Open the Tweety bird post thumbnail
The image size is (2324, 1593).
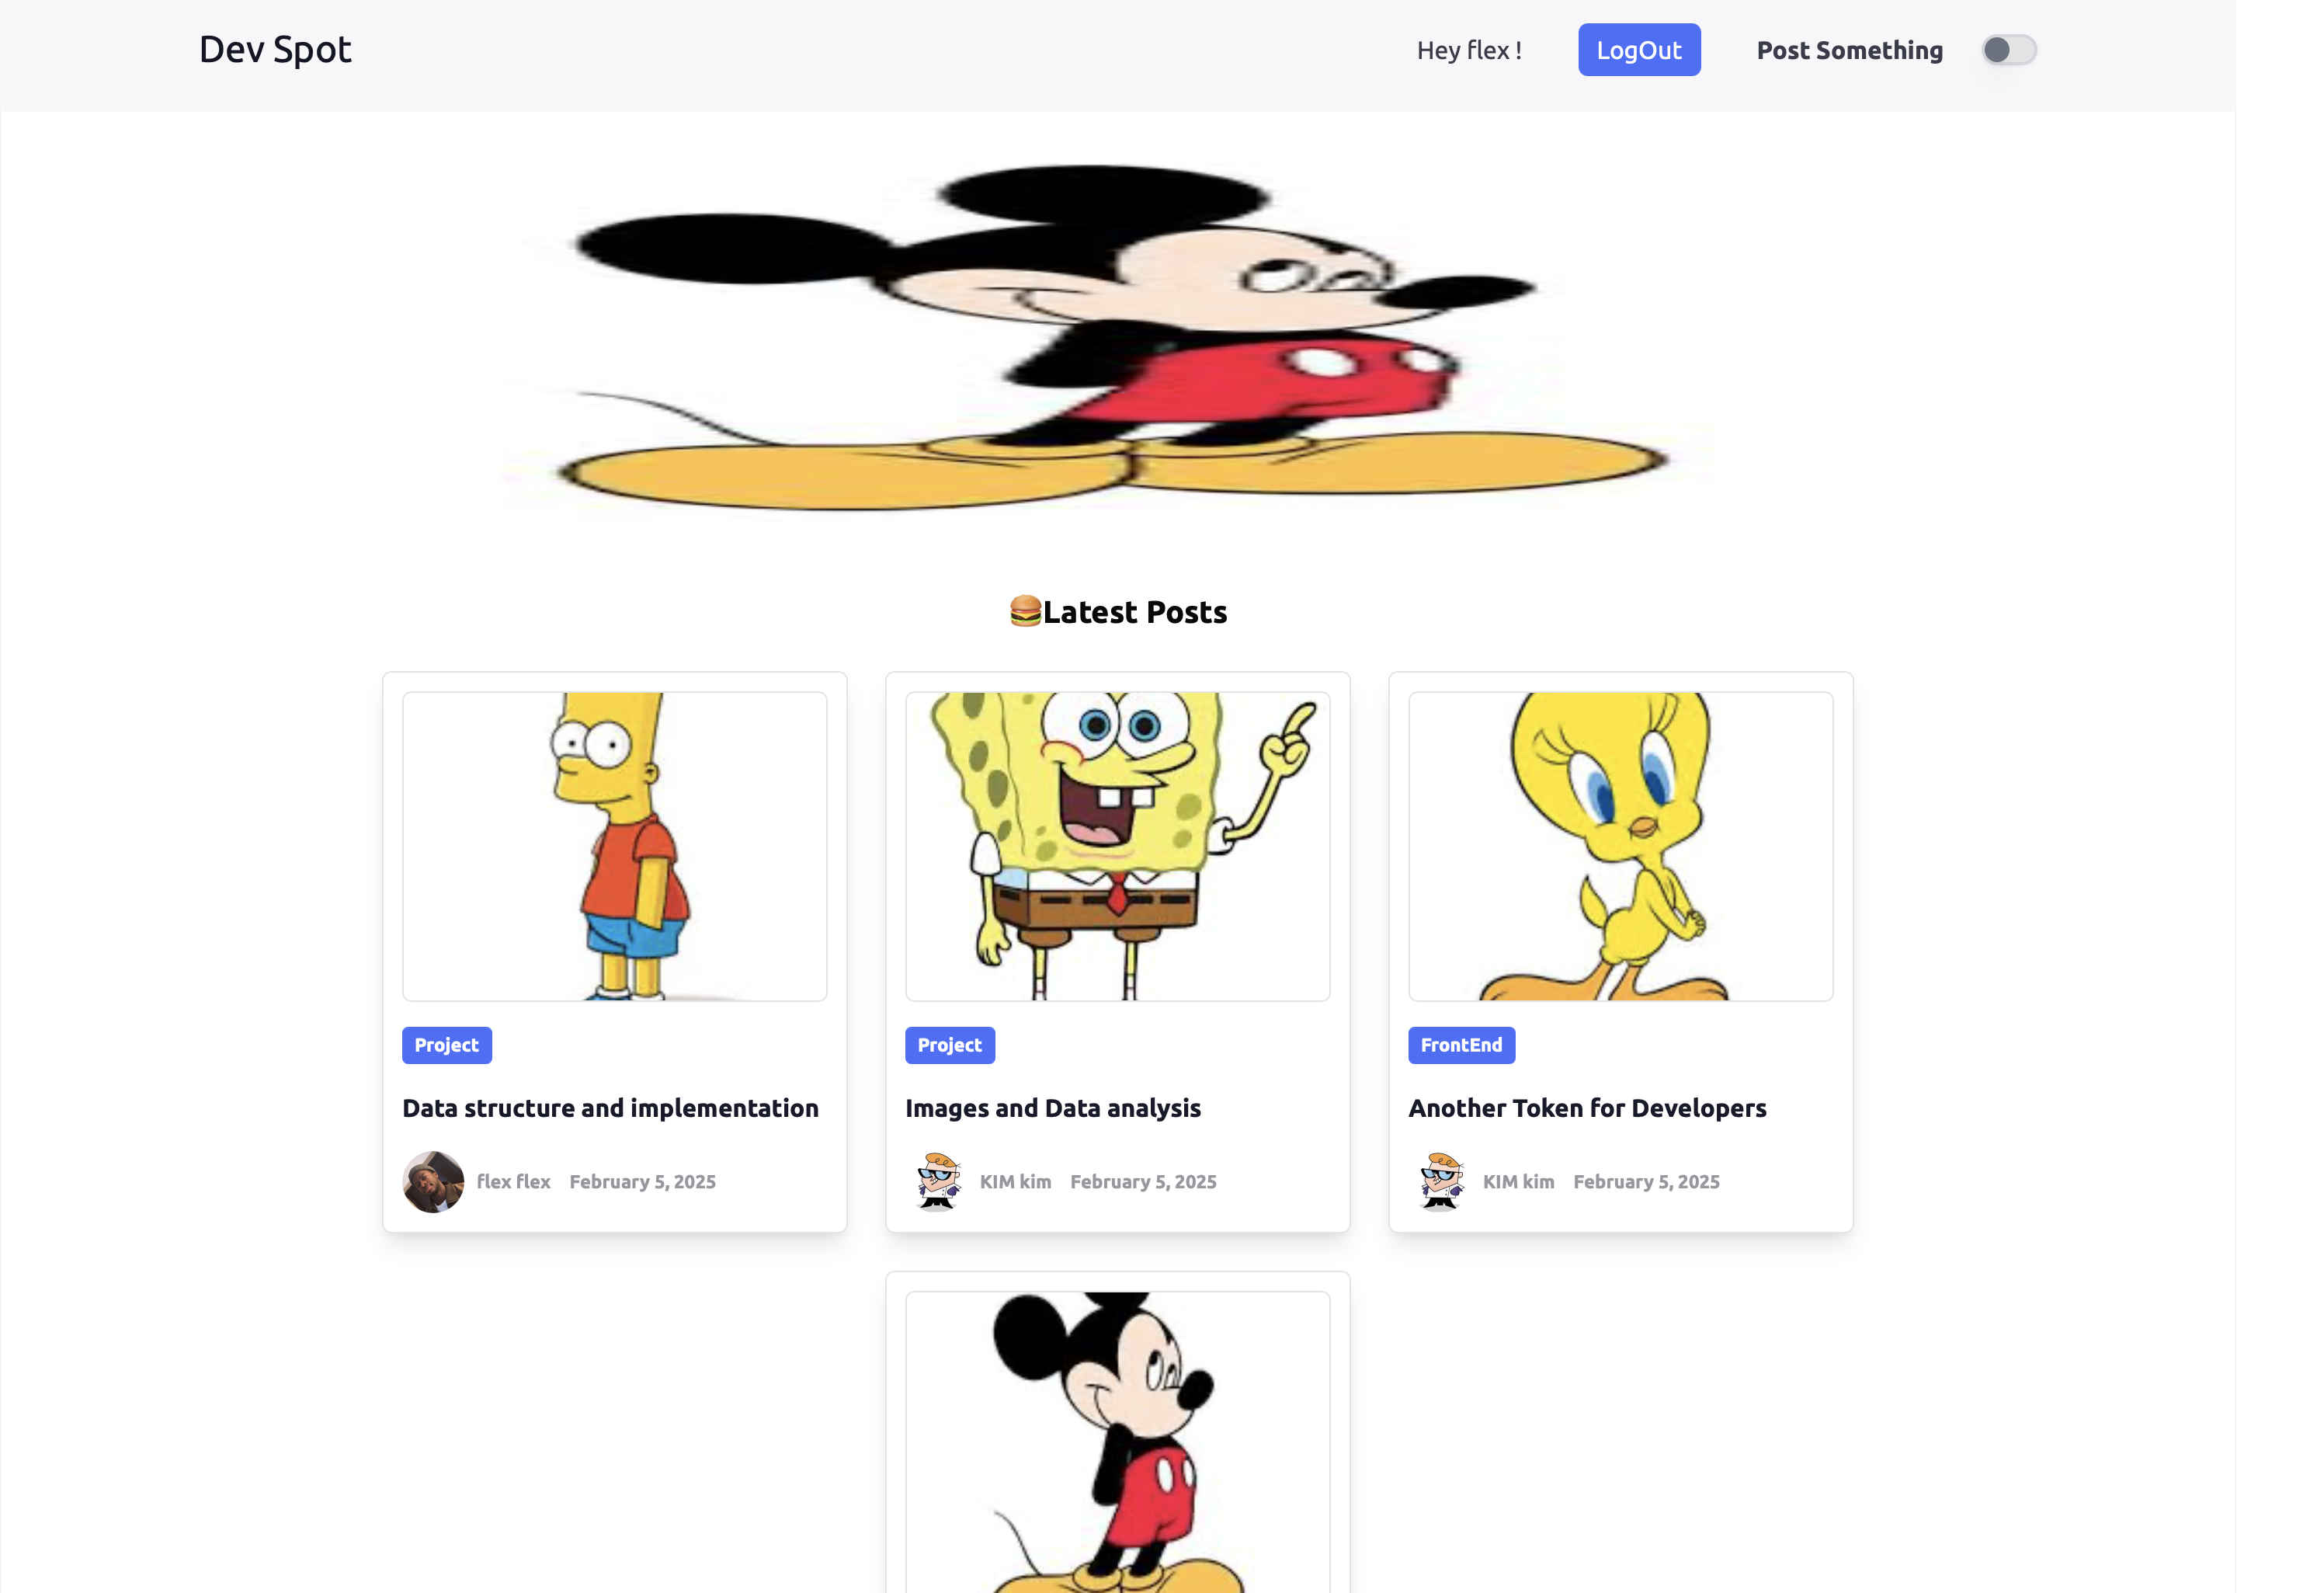(x=1620, y=846)
